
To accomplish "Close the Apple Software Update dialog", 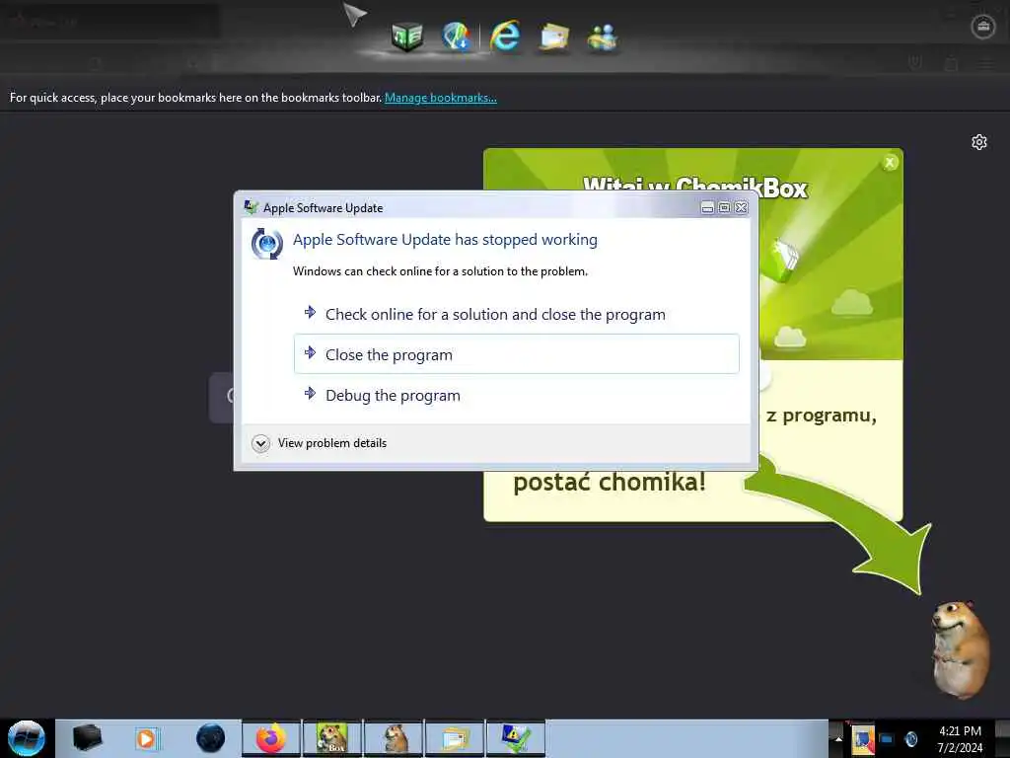I will point(742,207).
